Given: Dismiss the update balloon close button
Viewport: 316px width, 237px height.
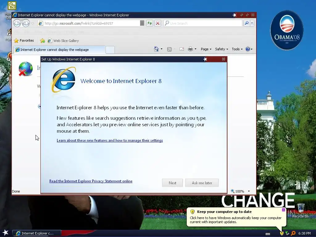Looking at the screenshot, I should pyautogui.click(x=284, y=210).
